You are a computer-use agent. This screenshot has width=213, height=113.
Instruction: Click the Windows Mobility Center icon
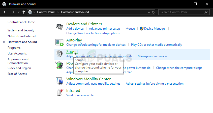tap(59, 81)
